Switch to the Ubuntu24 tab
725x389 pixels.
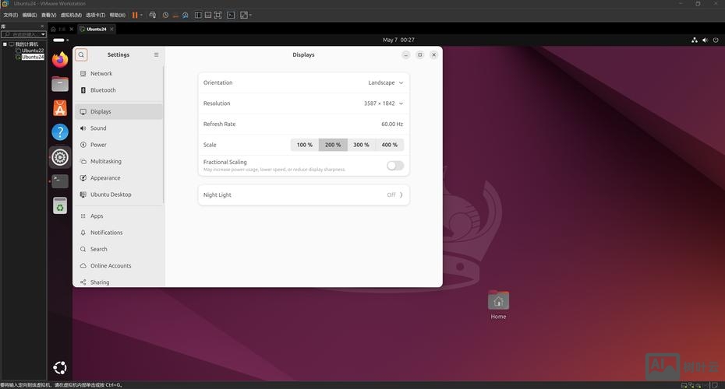coord(96,29)
